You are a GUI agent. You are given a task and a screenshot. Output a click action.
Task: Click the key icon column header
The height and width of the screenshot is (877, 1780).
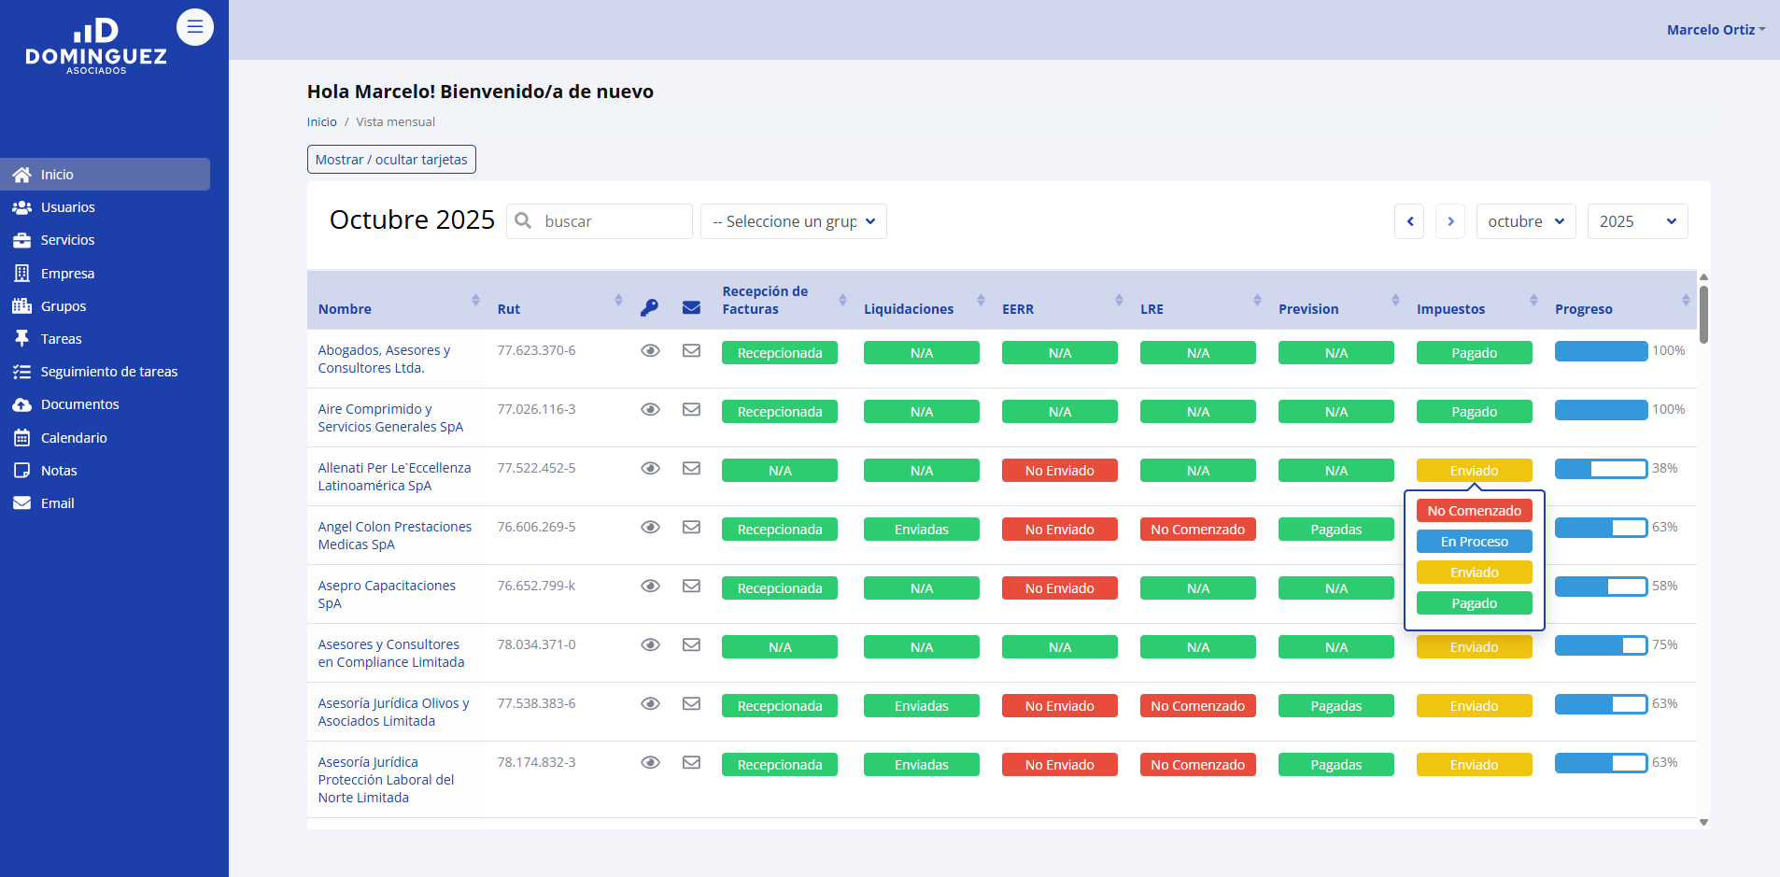click(x=649, y=308)
